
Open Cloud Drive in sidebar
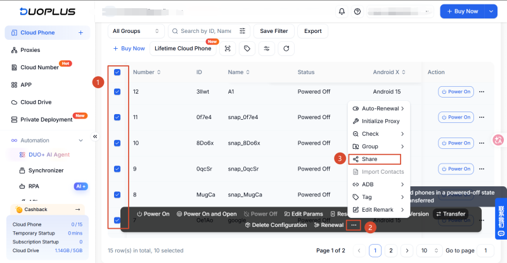pyautogui.click(x=36, y=102)
